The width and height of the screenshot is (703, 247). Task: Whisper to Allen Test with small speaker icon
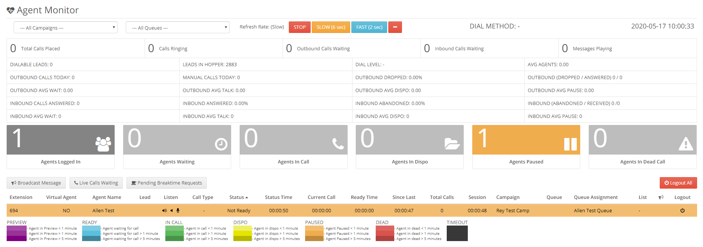point(172,210)
